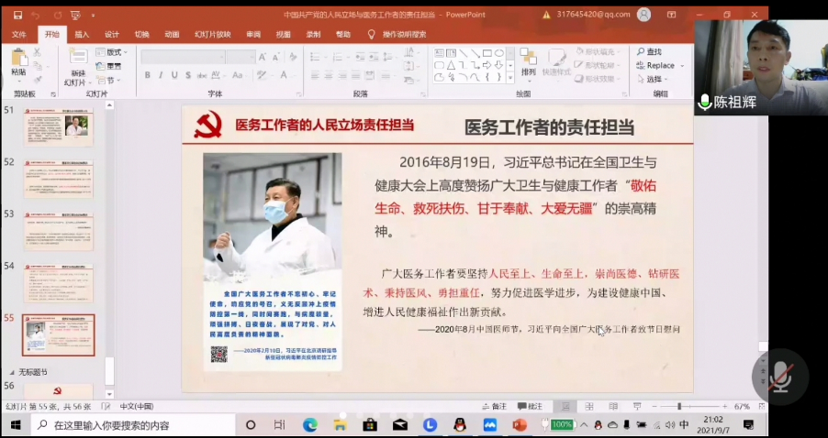Open Microsoft Edge from taskbar
828x438 pixels.
310,425
